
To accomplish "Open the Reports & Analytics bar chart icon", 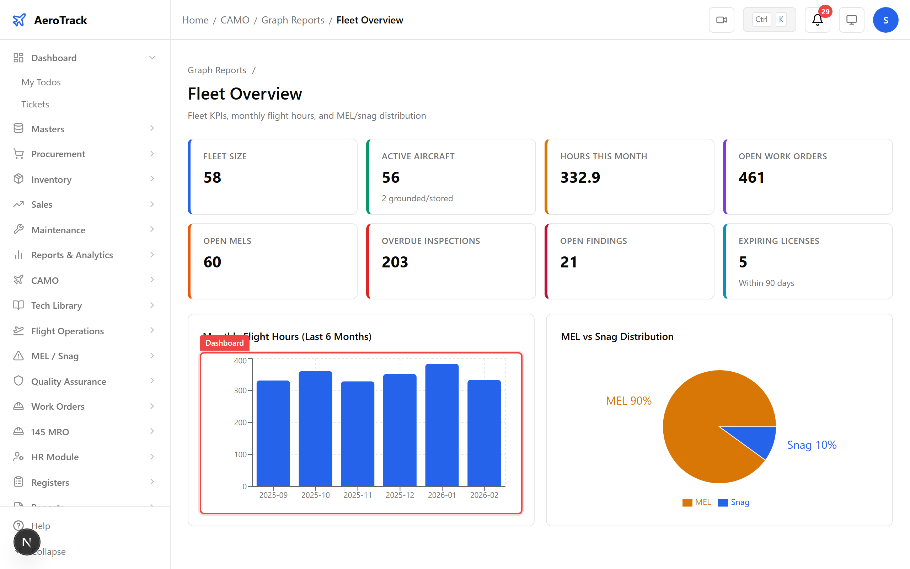I will (18, 255).
